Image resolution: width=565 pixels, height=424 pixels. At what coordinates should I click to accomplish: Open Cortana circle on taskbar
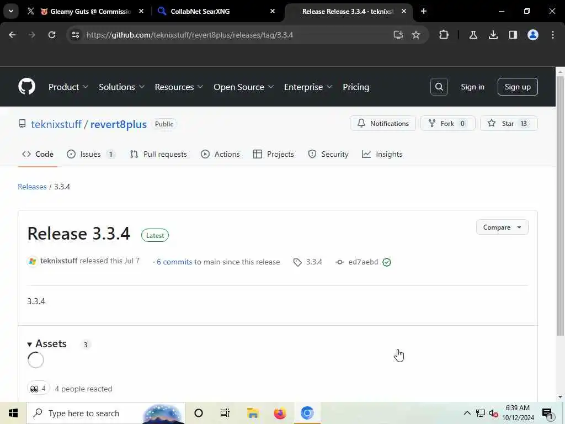(x=199, y=413)
